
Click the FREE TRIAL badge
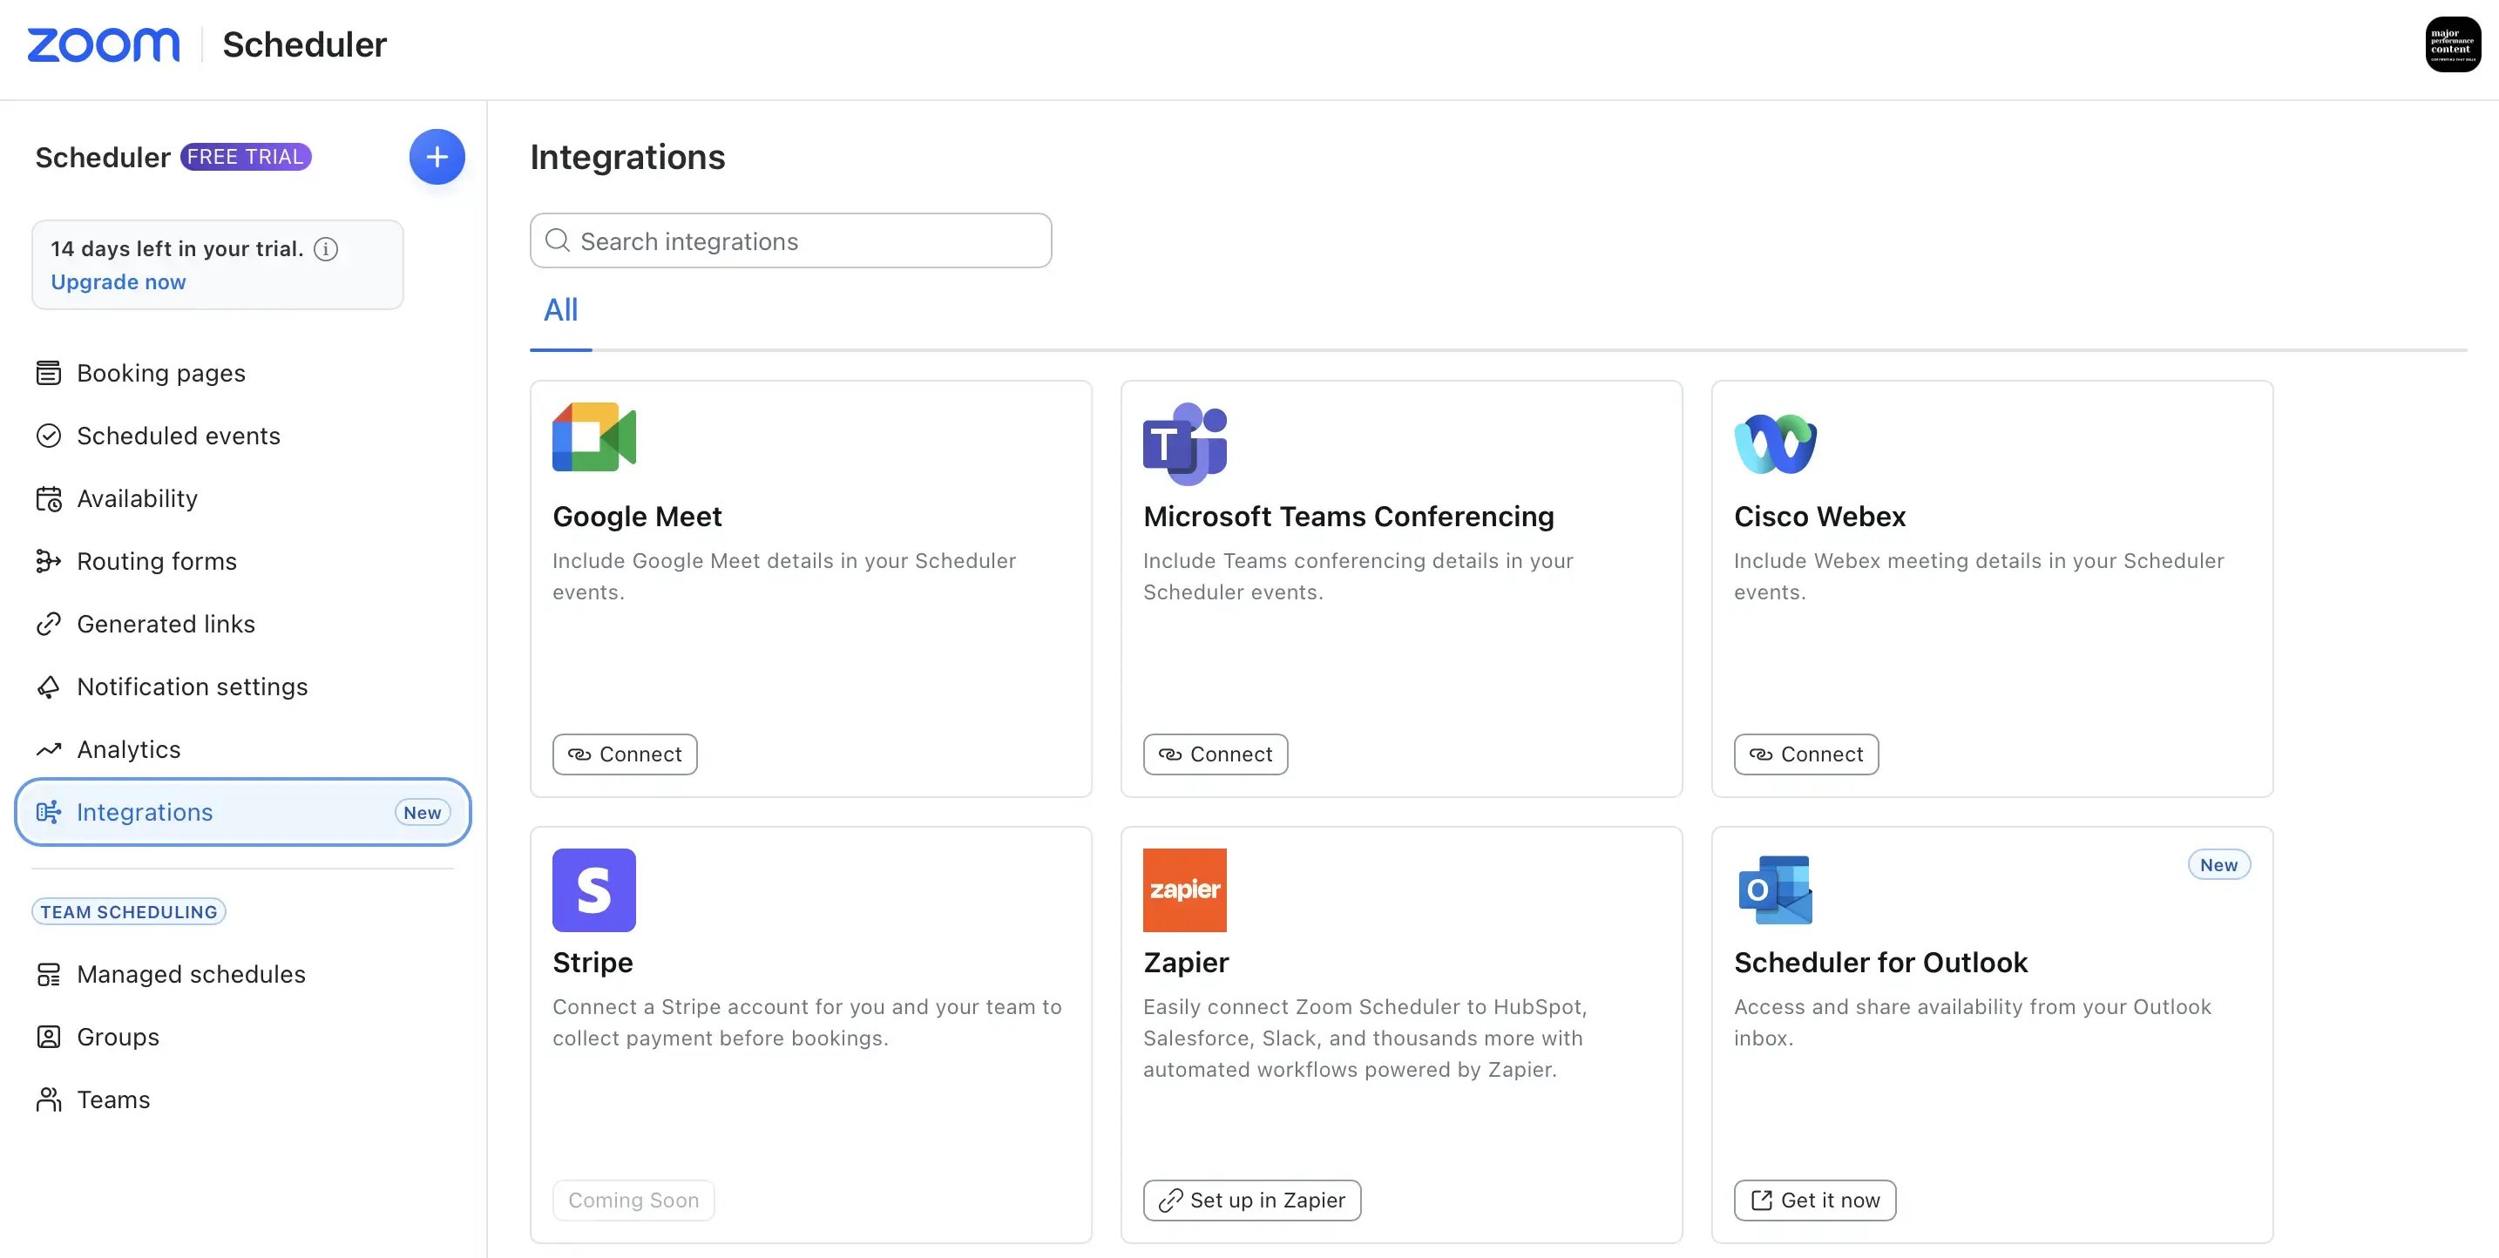coord(246,157)
